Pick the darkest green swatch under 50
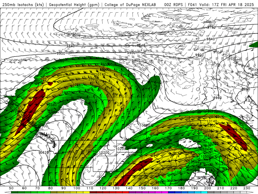This screenshot has width=258, height=194. [14, 192]
